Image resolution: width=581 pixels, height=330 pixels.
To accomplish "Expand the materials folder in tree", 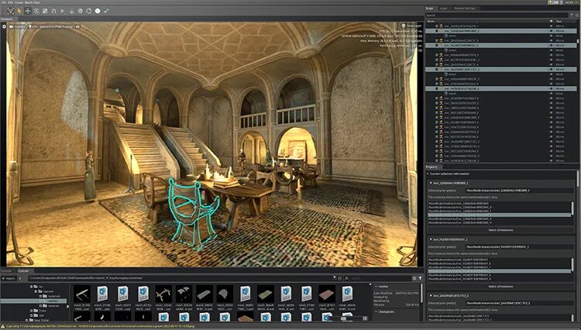I will point(41,296).
